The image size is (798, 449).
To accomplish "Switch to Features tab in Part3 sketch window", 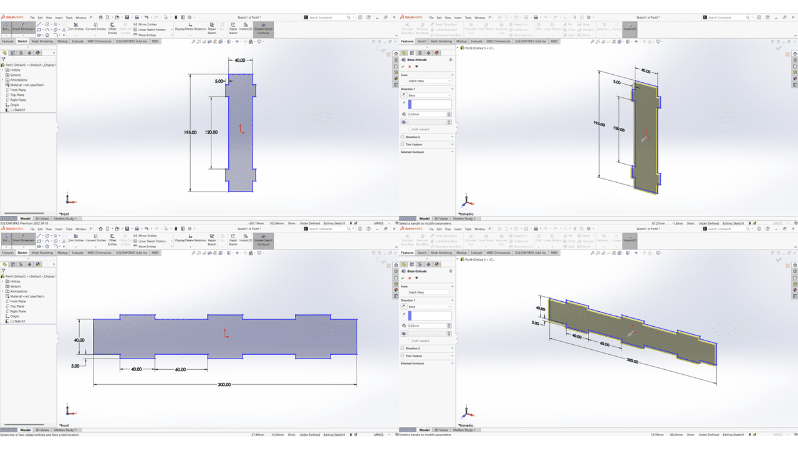I will pos(7,41).
